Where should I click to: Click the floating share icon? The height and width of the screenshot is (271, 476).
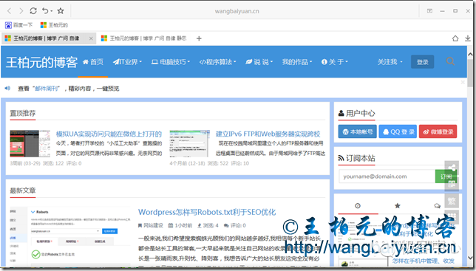452,168
